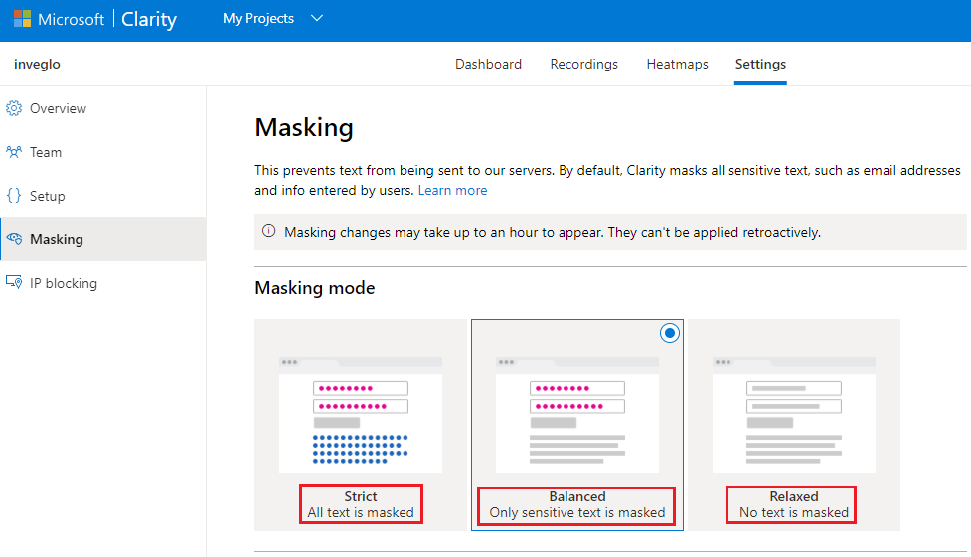Click the Setup curly braces icon
The image size is (971, 557).
coord(14,196)
